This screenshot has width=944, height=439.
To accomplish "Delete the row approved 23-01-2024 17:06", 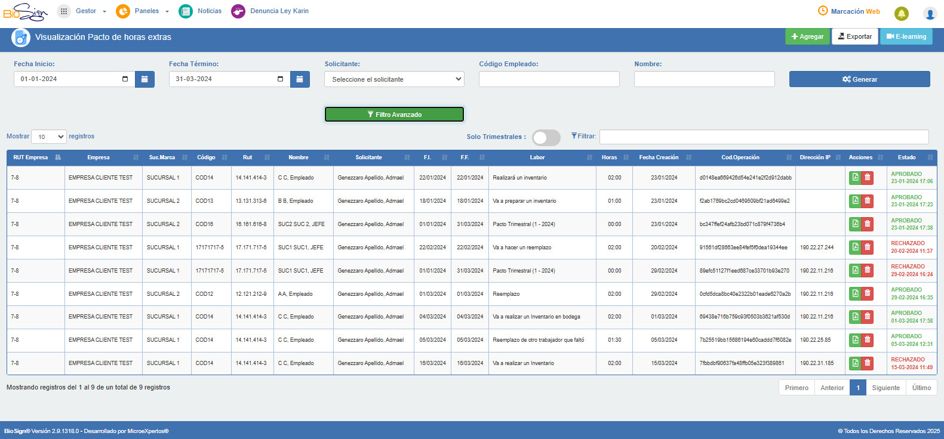I will [x=868, y=177].
